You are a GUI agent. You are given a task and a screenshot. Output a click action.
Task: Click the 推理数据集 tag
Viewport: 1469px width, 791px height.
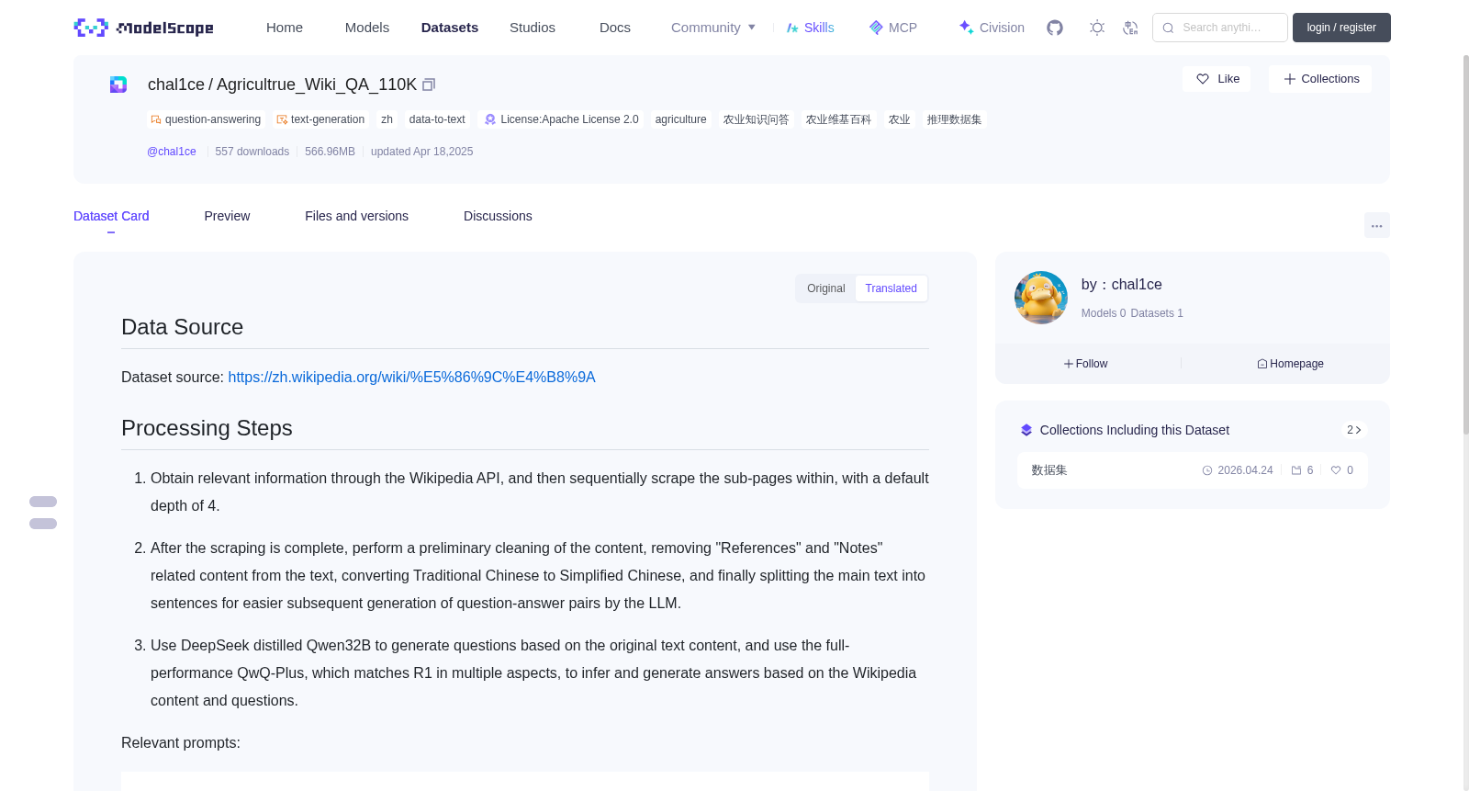click(954, 119)
